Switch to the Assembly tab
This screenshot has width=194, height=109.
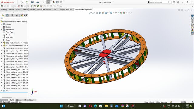(4, 9)
